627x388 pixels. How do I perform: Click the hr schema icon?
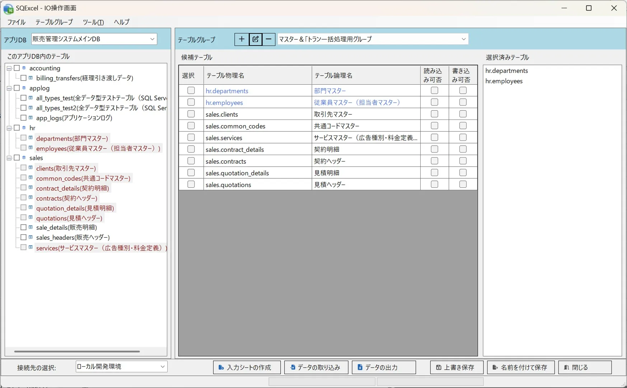click(24, 128)
